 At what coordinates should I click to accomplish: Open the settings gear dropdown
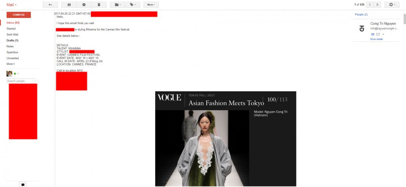point(392,4)
